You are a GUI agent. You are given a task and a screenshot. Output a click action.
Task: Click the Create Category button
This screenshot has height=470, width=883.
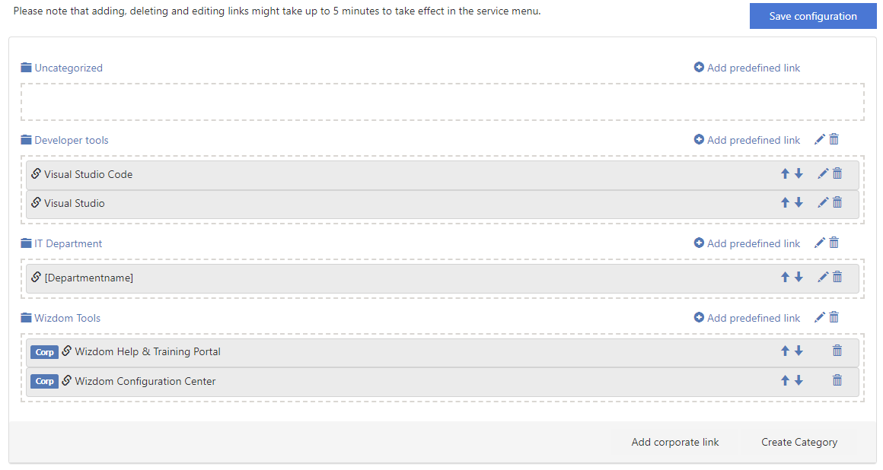click(799, 442)
